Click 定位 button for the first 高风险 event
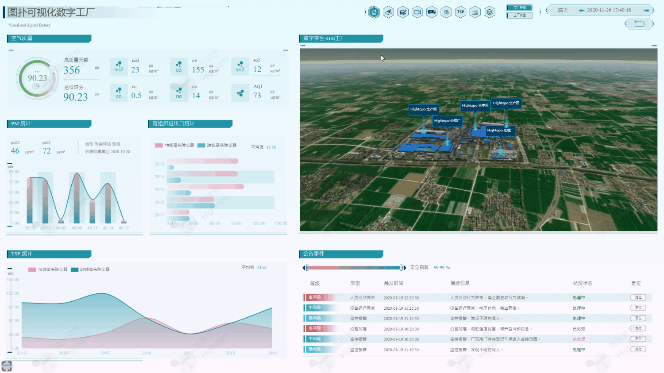664x373 pixels. pos(638,297)
